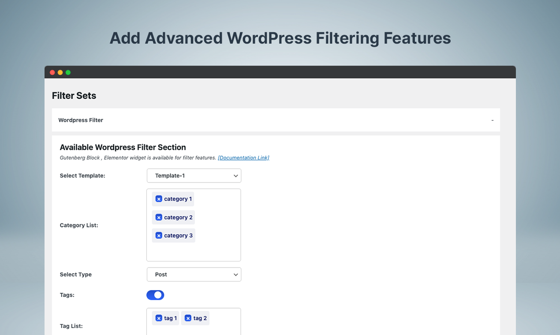
Task: Remove tag 1 via its x icon
Action: click(159, 318)
